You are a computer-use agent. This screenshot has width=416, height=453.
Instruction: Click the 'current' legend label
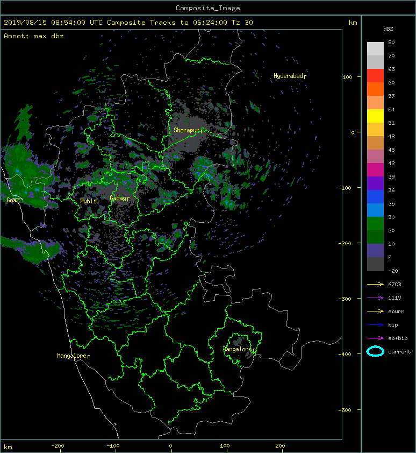pos(399,352)
